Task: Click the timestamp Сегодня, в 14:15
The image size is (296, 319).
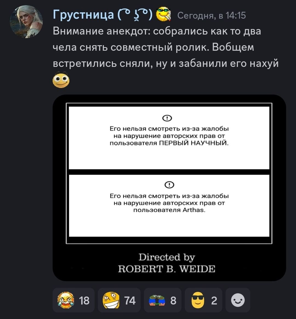Action: 212,15
